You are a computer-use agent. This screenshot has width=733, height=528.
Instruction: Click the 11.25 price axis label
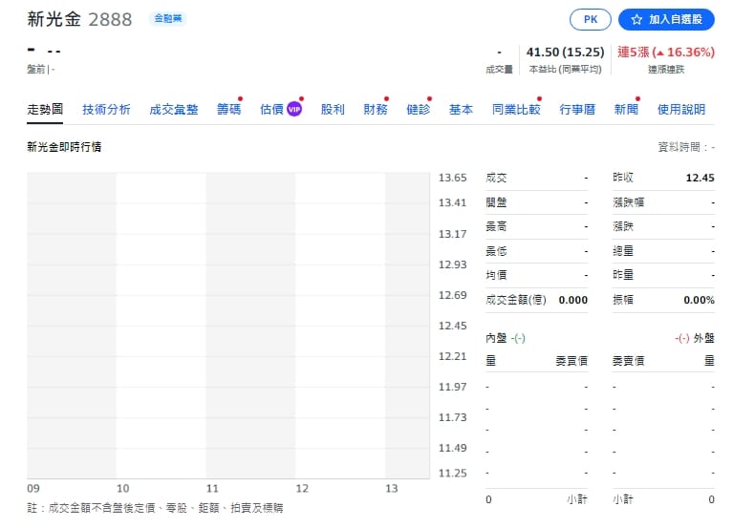click(452, 473)
